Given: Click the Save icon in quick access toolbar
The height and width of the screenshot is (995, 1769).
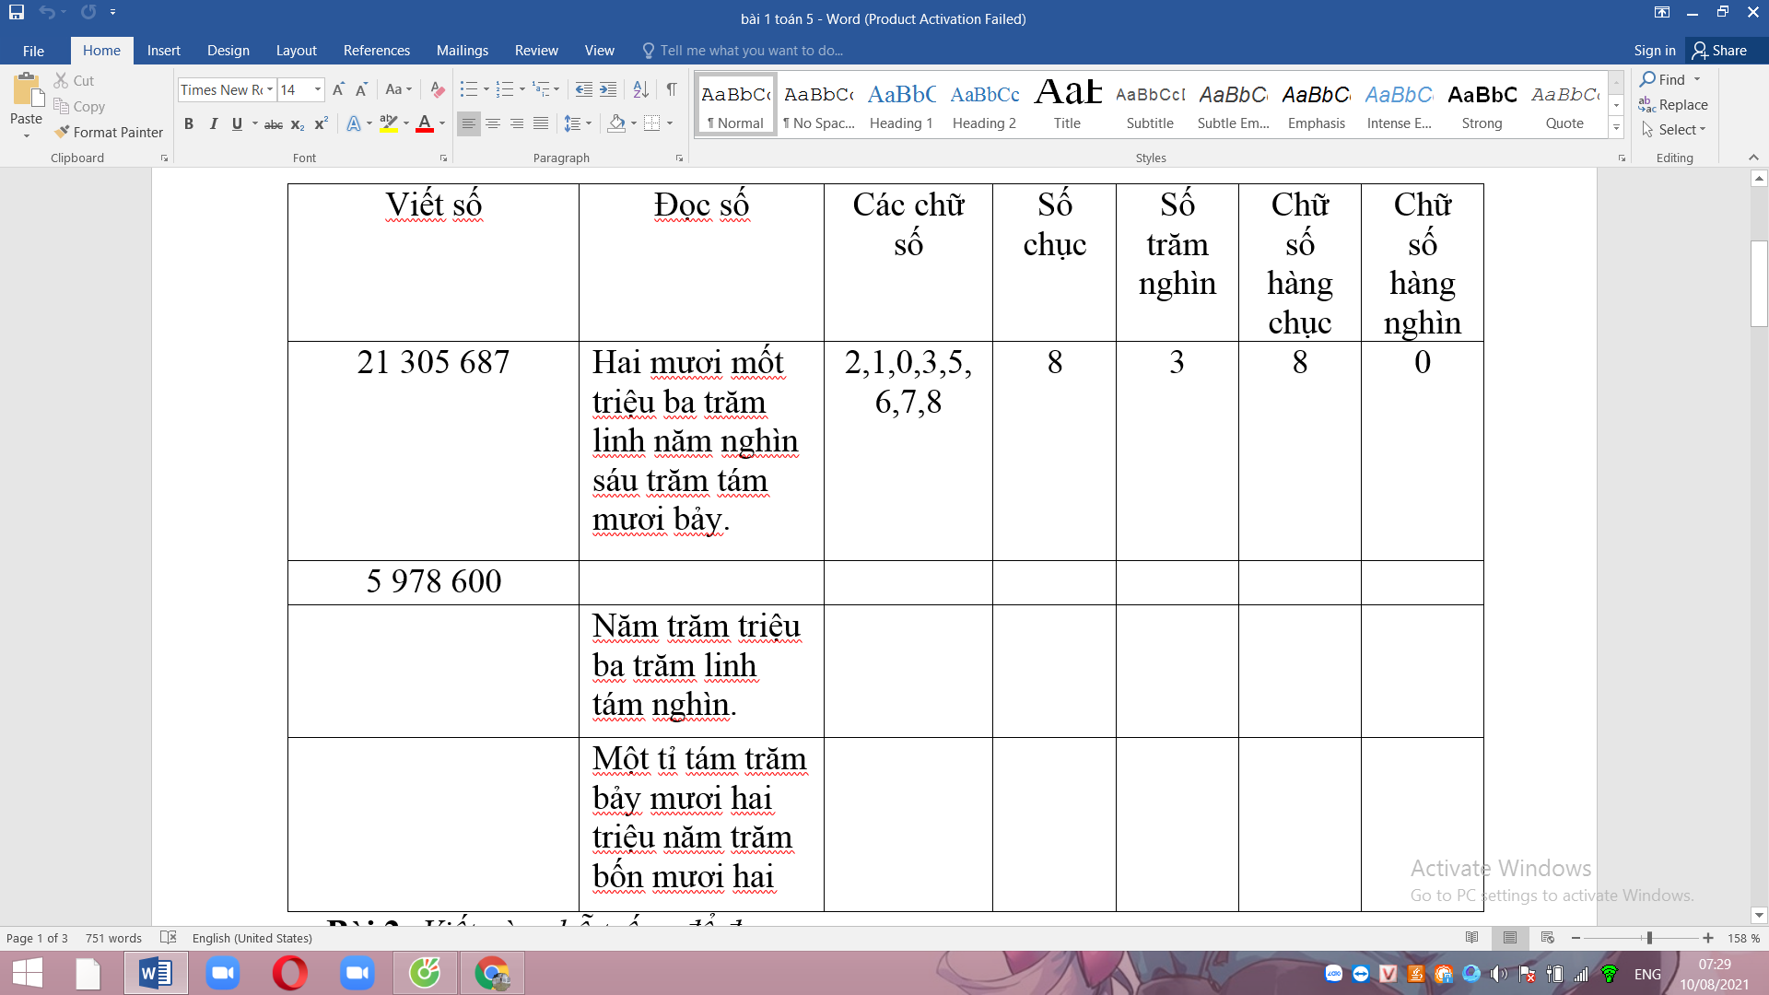Looking at the screenshot, I should (17, 12).
